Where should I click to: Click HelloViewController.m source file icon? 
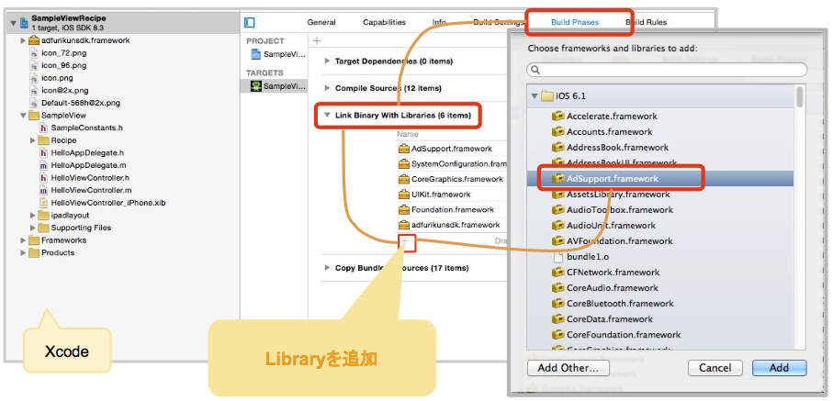[43, 190]
